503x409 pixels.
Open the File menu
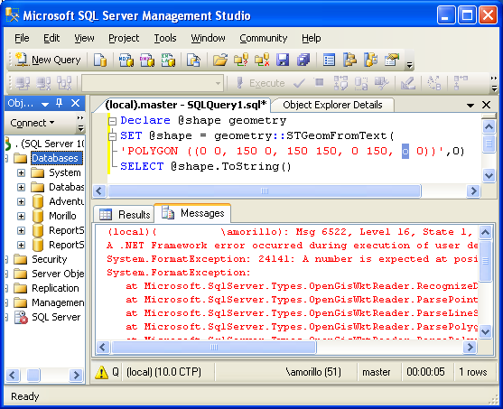[x=22, y=38]
